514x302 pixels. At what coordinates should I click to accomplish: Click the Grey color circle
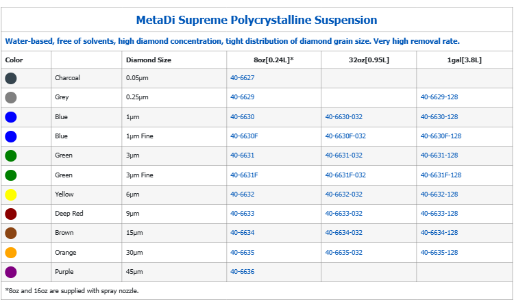(x=11, y=98)
